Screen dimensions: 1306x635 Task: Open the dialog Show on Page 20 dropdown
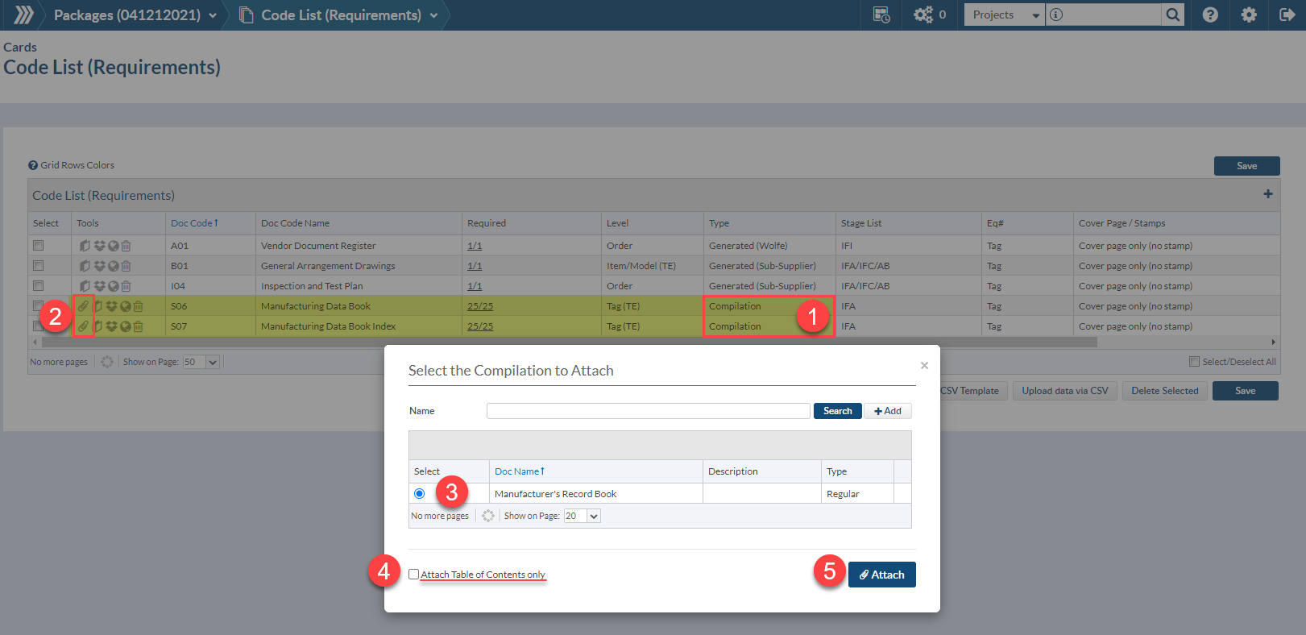coord(583,516)
